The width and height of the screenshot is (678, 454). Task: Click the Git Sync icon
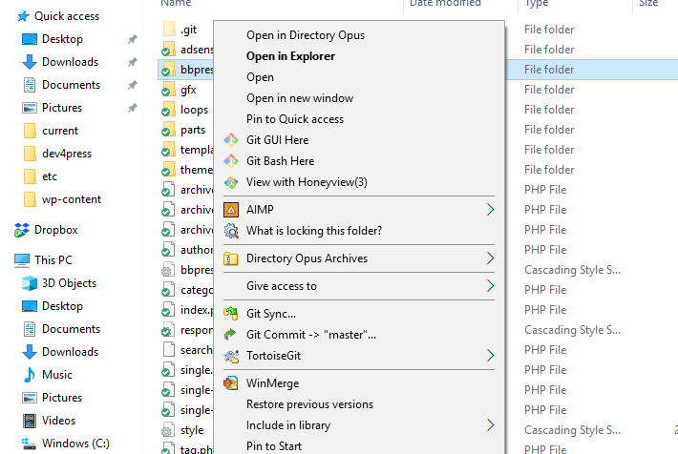pyautogui.click(x=230, y=314)
